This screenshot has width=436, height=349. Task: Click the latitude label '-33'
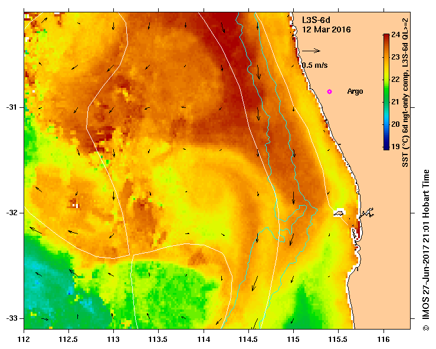(11, 318)
